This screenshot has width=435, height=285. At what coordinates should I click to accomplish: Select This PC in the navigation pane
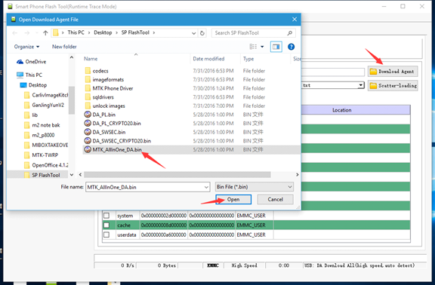pos(33,75)
